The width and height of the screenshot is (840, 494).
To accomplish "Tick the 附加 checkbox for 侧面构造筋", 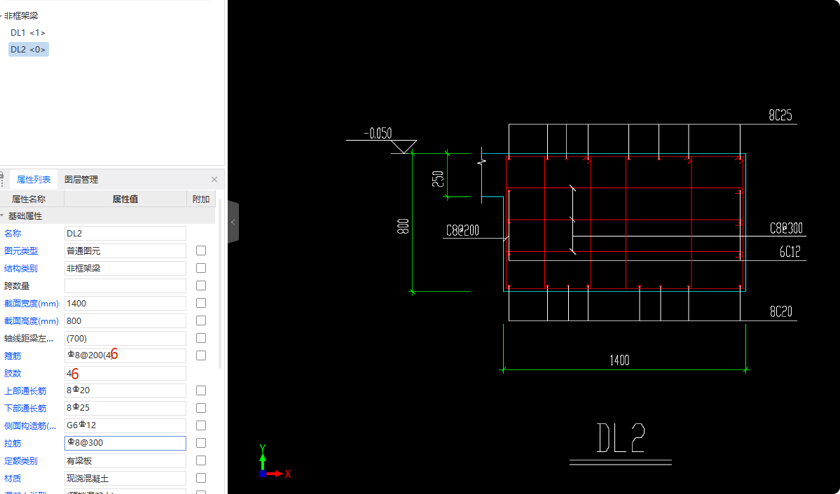I will [201, 425].
